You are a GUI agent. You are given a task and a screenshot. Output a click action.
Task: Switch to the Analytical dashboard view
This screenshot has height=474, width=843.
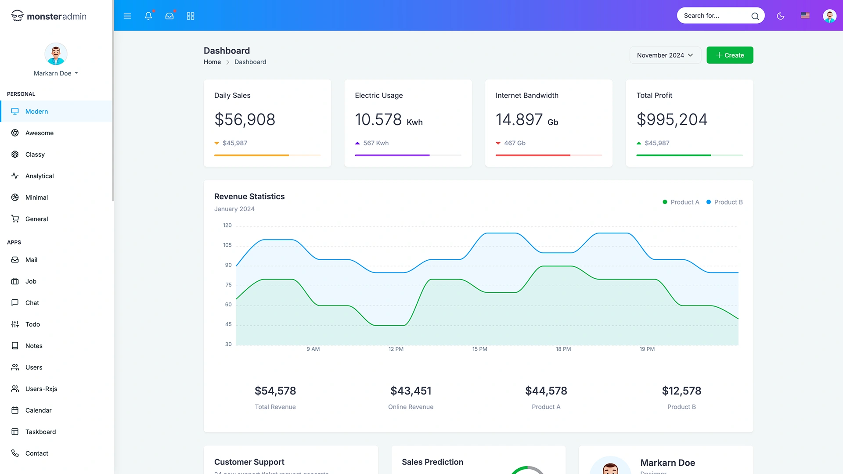pyautogui.click(x=39, y=176)
